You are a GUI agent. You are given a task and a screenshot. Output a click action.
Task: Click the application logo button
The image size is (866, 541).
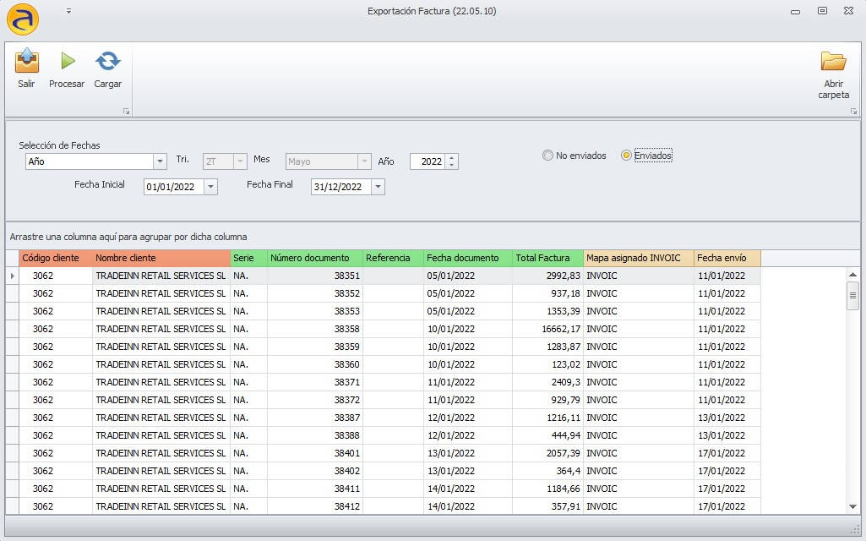pyautogui.click(x=23, y=19)
